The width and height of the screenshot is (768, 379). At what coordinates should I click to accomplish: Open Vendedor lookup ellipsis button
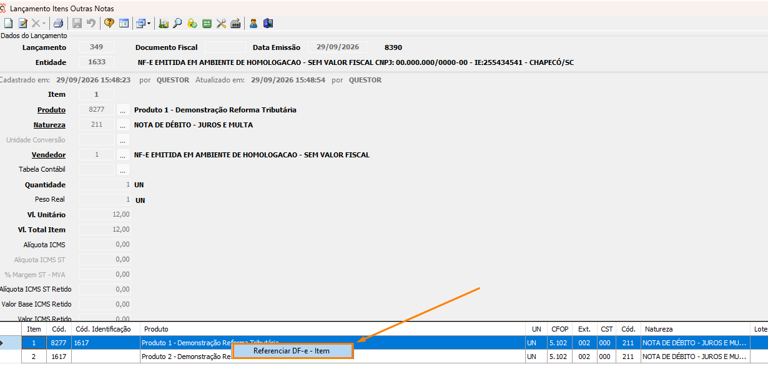tap(123, 155)
